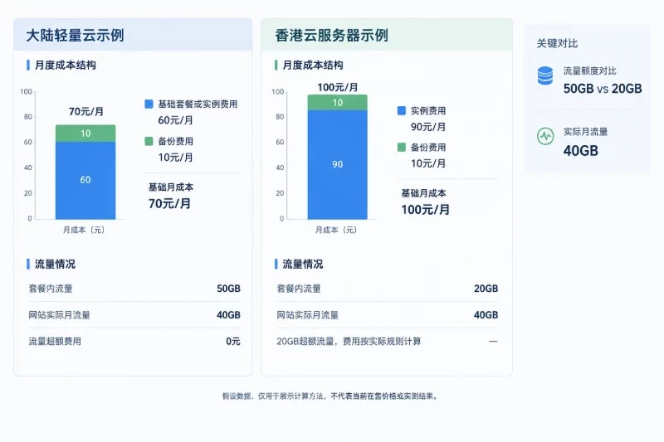Click 网站实际月流量 40GB value in 大陆轻量云 panel
664x442 pixels.
[229, 315]
